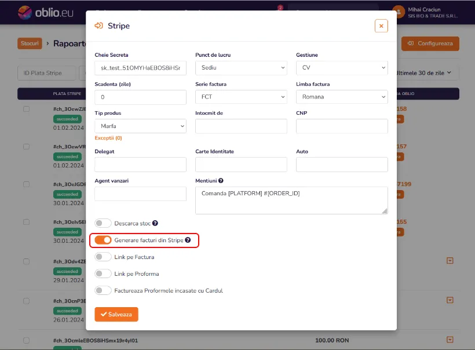Open Serie factura dropdown showing FCT
Image resolution: width=475 pixels, height=350 pixels.
241,97
